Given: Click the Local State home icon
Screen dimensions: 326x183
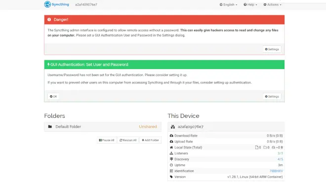Looking at the screenshot, I should pyautogui.click(x=171, y=147).
